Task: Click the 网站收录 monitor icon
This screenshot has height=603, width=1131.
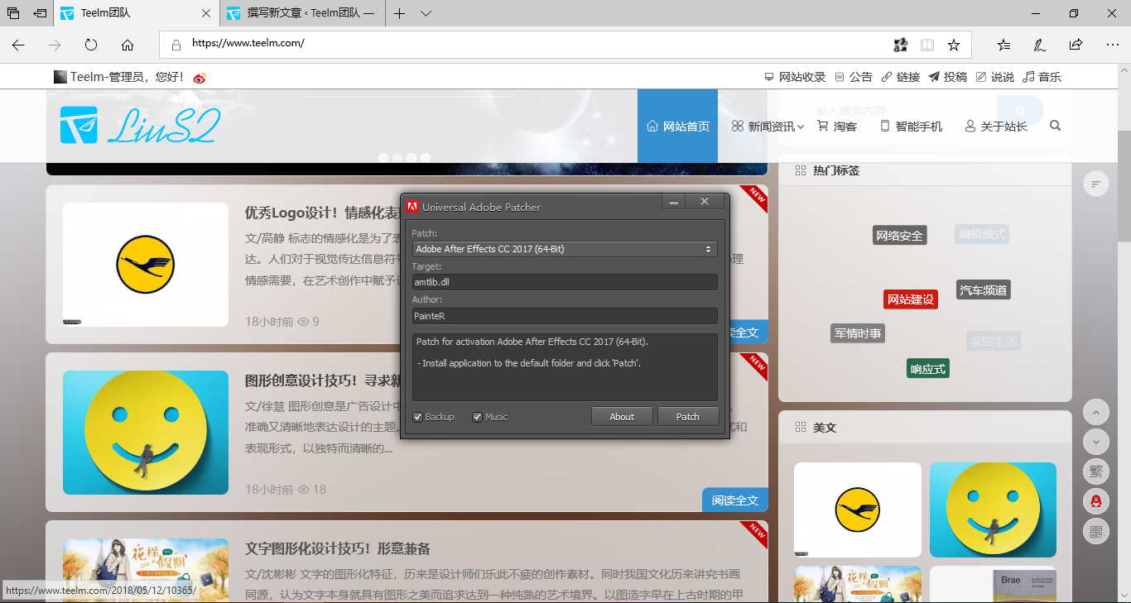Action: [x=769, y=77]
